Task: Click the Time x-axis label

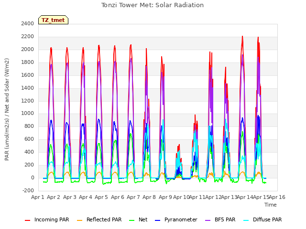Action: pyautogui.click(x=271, y=205)
